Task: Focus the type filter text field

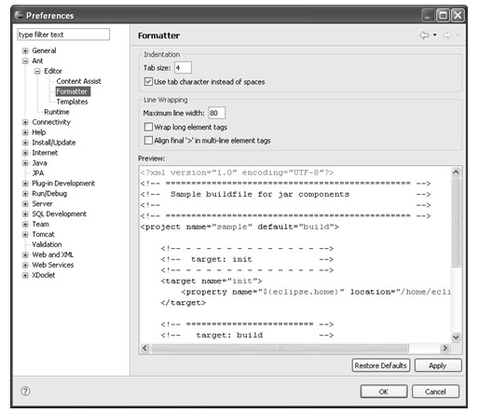Action: tap(63, 34)
